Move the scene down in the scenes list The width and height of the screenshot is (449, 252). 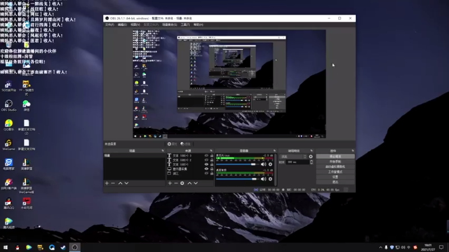(127, 183)
